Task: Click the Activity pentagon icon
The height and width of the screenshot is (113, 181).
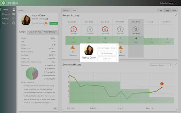Action: coord(13,19)
